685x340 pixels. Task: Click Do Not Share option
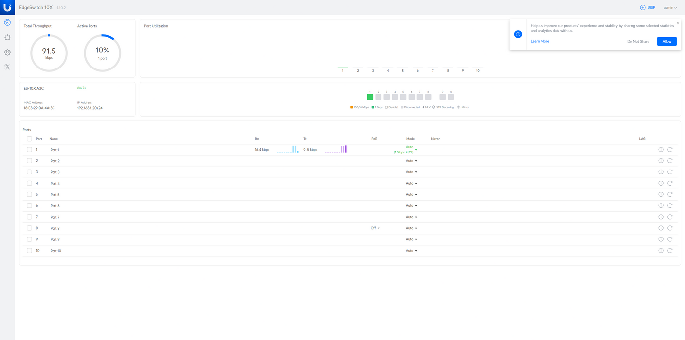pos(638,42)
